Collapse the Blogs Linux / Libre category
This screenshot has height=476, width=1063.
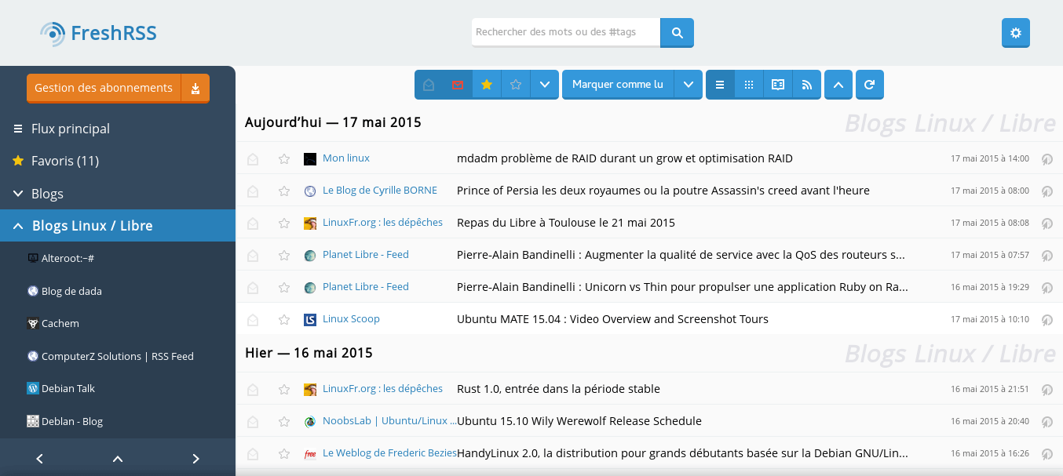point(18,226)
